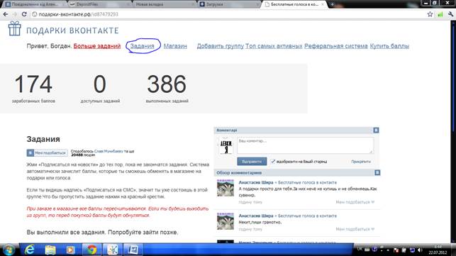The image size is (456, 256).
Task: Click the 'Прикріпити' attach link
Action: pyautogui.click(x=361, y=162)
